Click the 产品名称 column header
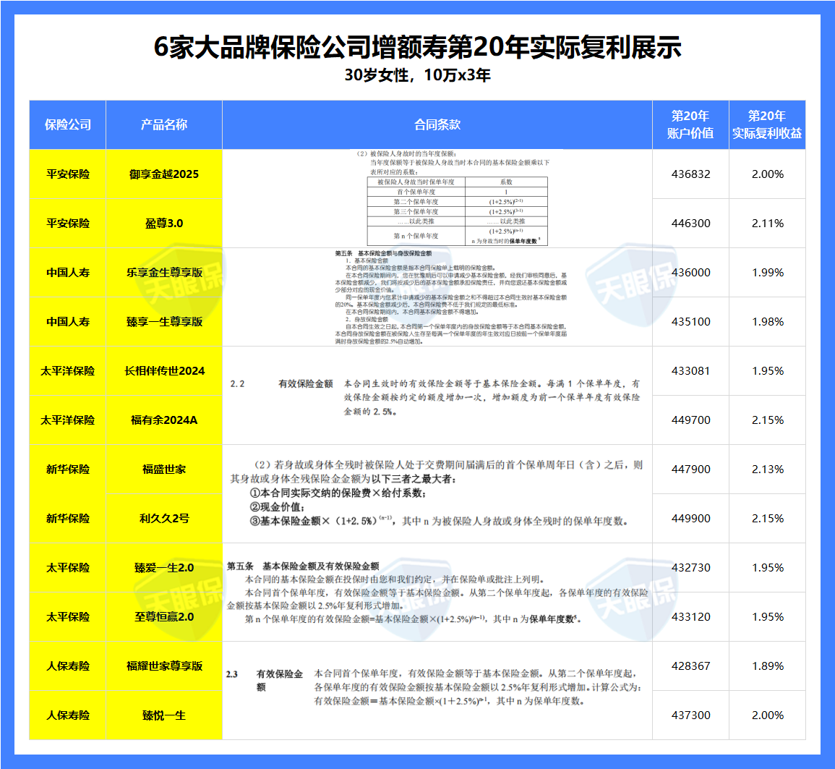This screenshot has width=835, height=769. tap(163, 124)
